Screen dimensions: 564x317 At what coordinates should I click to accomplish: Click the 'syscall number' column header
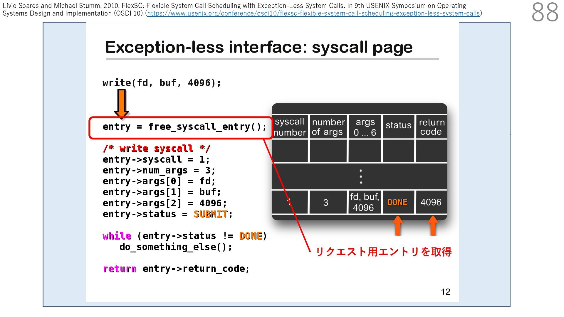pos(290,127)
